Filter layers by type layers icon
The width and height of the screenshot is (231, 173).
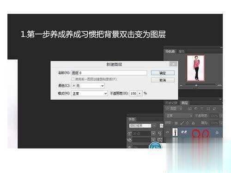pyautogui.click(x=202, y=109)
